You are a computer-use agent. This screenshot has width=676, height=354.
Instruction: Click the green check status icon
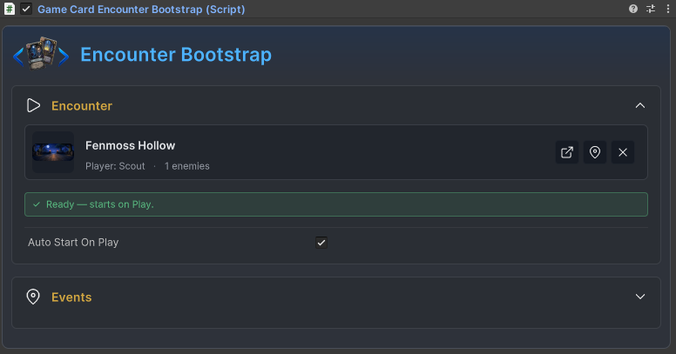[37, 204]
